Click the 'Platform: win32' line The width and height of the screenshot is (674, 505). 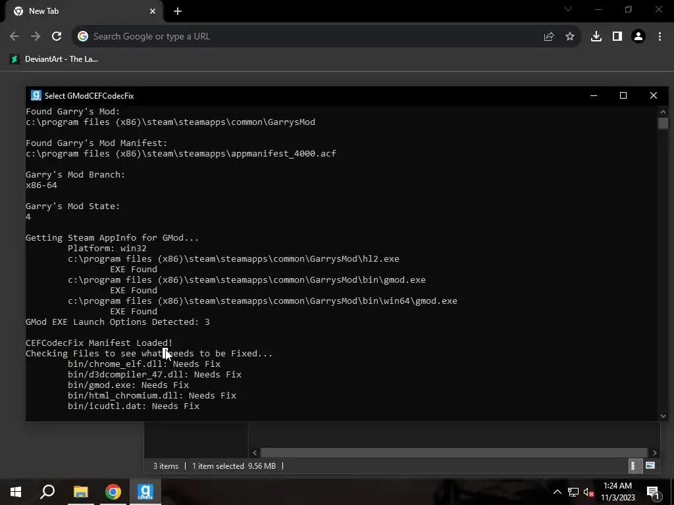point(107,248)
